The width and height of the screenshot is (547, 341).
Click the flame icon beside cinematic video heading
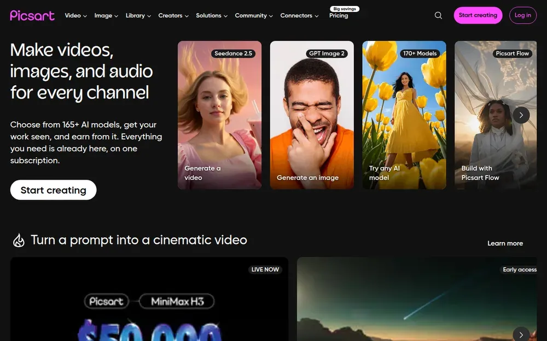[x=19, y=240]
